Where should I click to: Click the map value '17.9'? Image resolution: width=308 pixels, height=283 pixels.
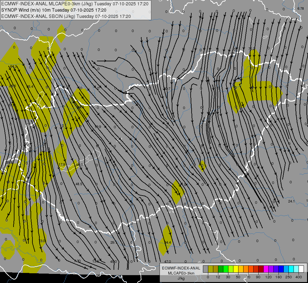coord(62,164)
